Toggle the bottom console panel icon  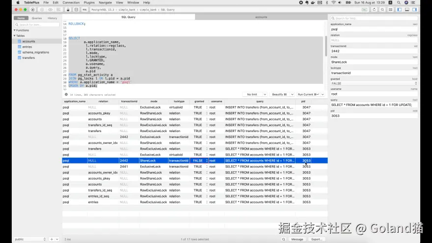click(x=407, y=10)
